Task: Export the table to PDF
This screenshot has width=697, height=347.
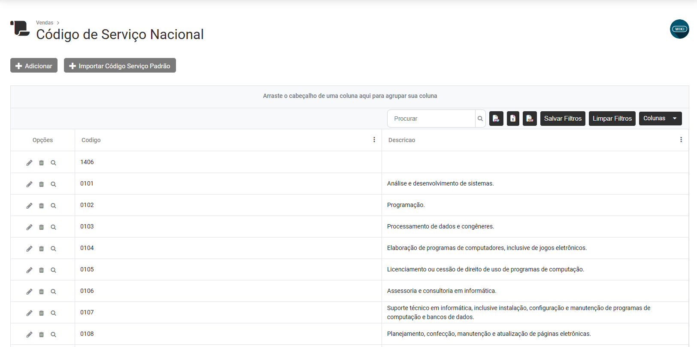Action: click(496, 119)
